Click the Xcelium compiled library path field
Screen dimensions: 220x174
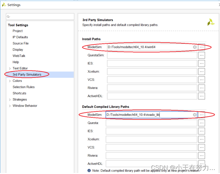151,139
